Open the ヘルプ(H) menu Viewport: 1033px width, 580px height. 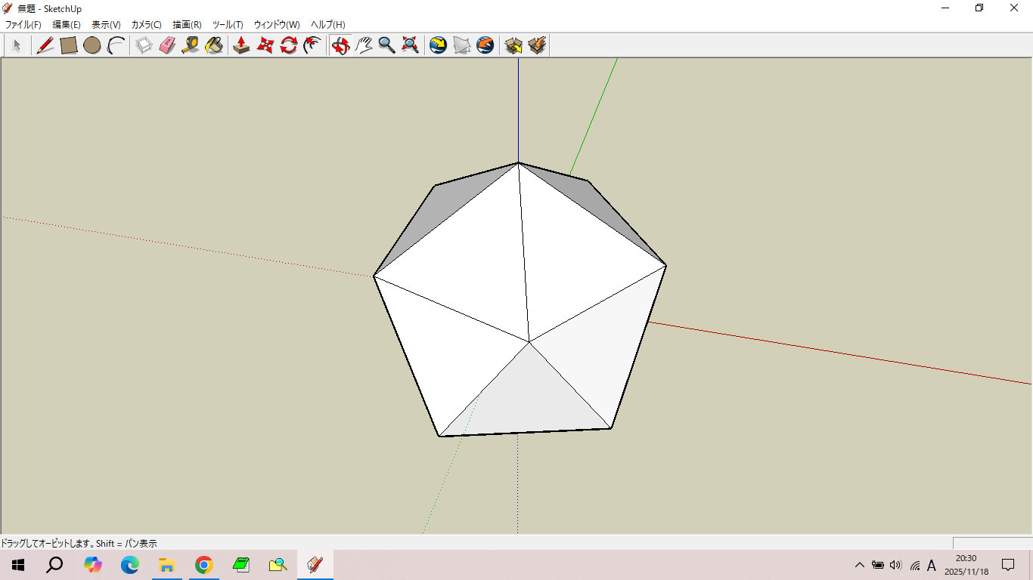[x=328, y=25]
